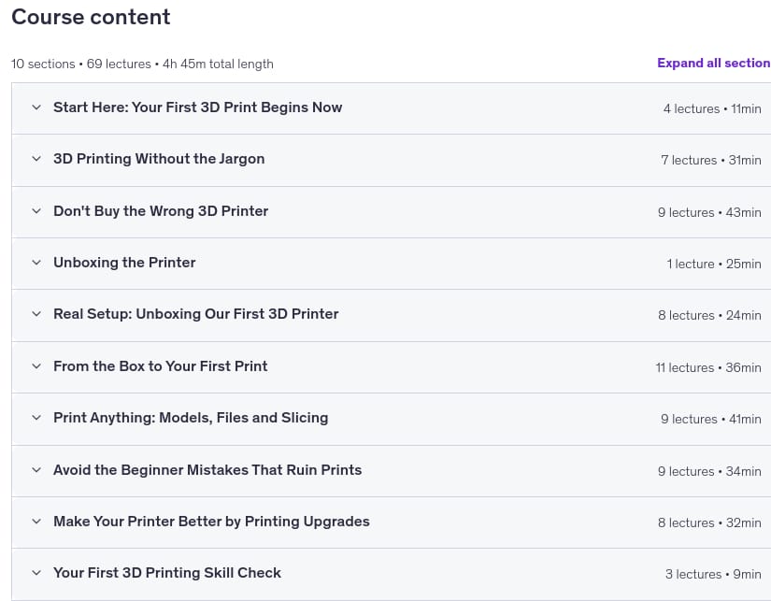Open section title 'Unboxing the Printer'
This screenshot has width=771, height=601.
124,263
